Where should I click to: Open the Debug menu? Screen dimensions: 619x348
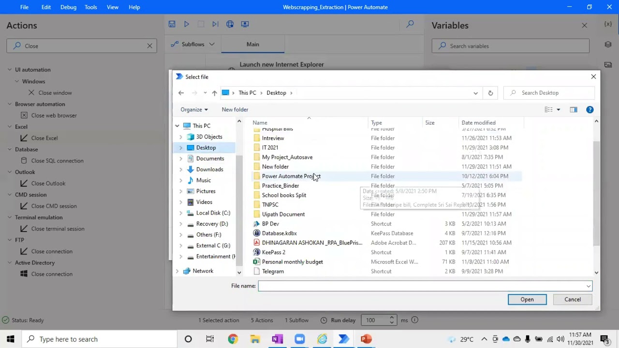click(x=68, y=7)
